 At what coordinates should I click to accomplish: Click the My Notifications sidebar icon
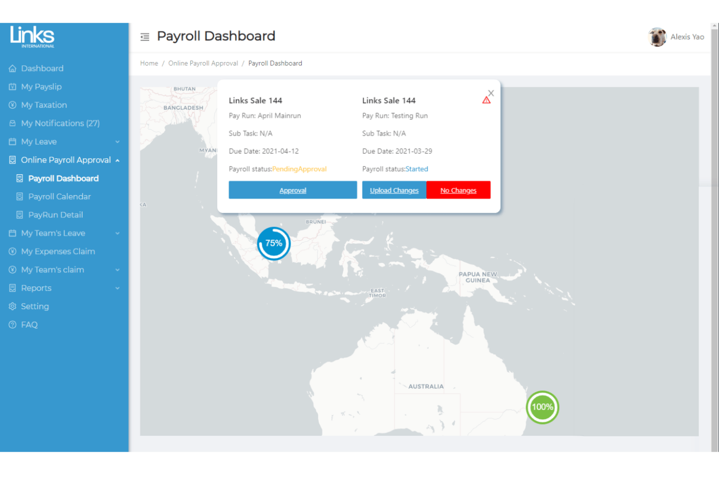13,123
